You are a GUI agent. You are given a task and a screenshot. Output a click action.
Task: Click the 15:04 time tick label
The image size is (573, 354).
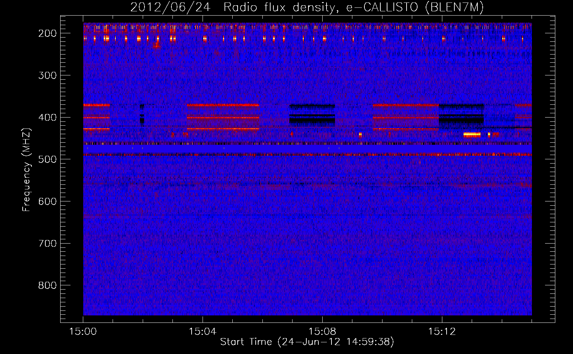pyautogui.click(x=203, y=331)
